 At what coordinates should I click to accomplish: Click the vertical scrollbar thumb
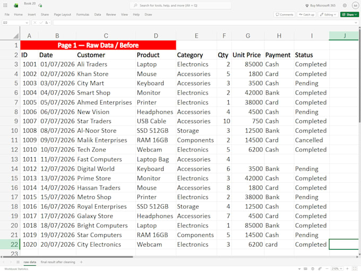pos(359,76)
